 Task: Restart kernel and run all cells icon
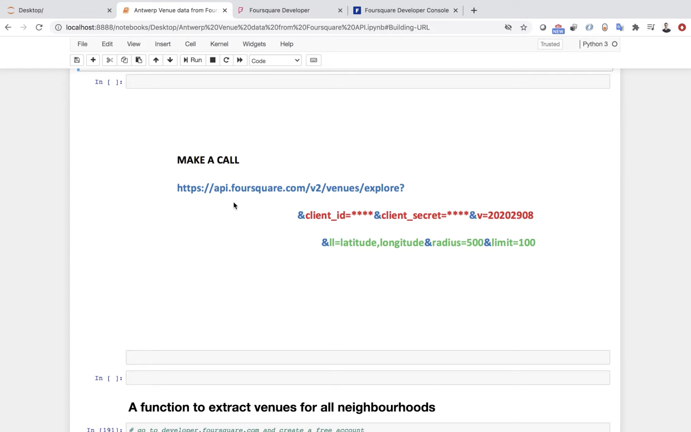pyautogui.click(x=240, y=60)
